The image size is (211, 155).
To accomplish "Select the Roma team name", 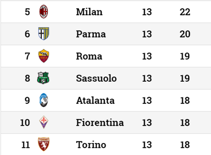I will pyautogui.click(x=89, y=56).
